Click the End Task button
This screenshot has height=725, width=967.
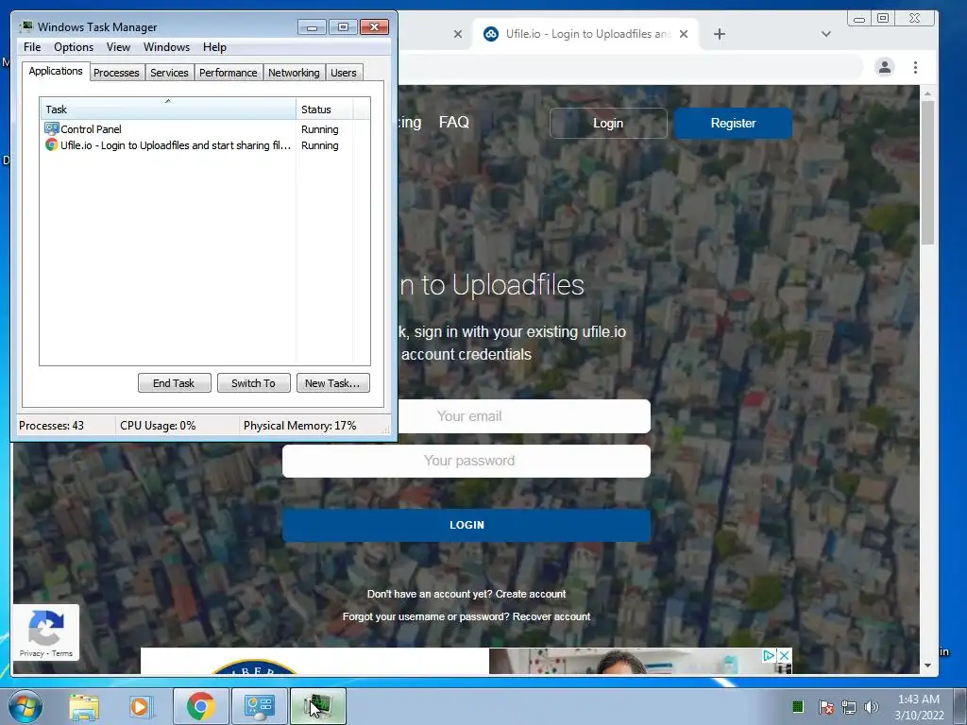(174, 383)
